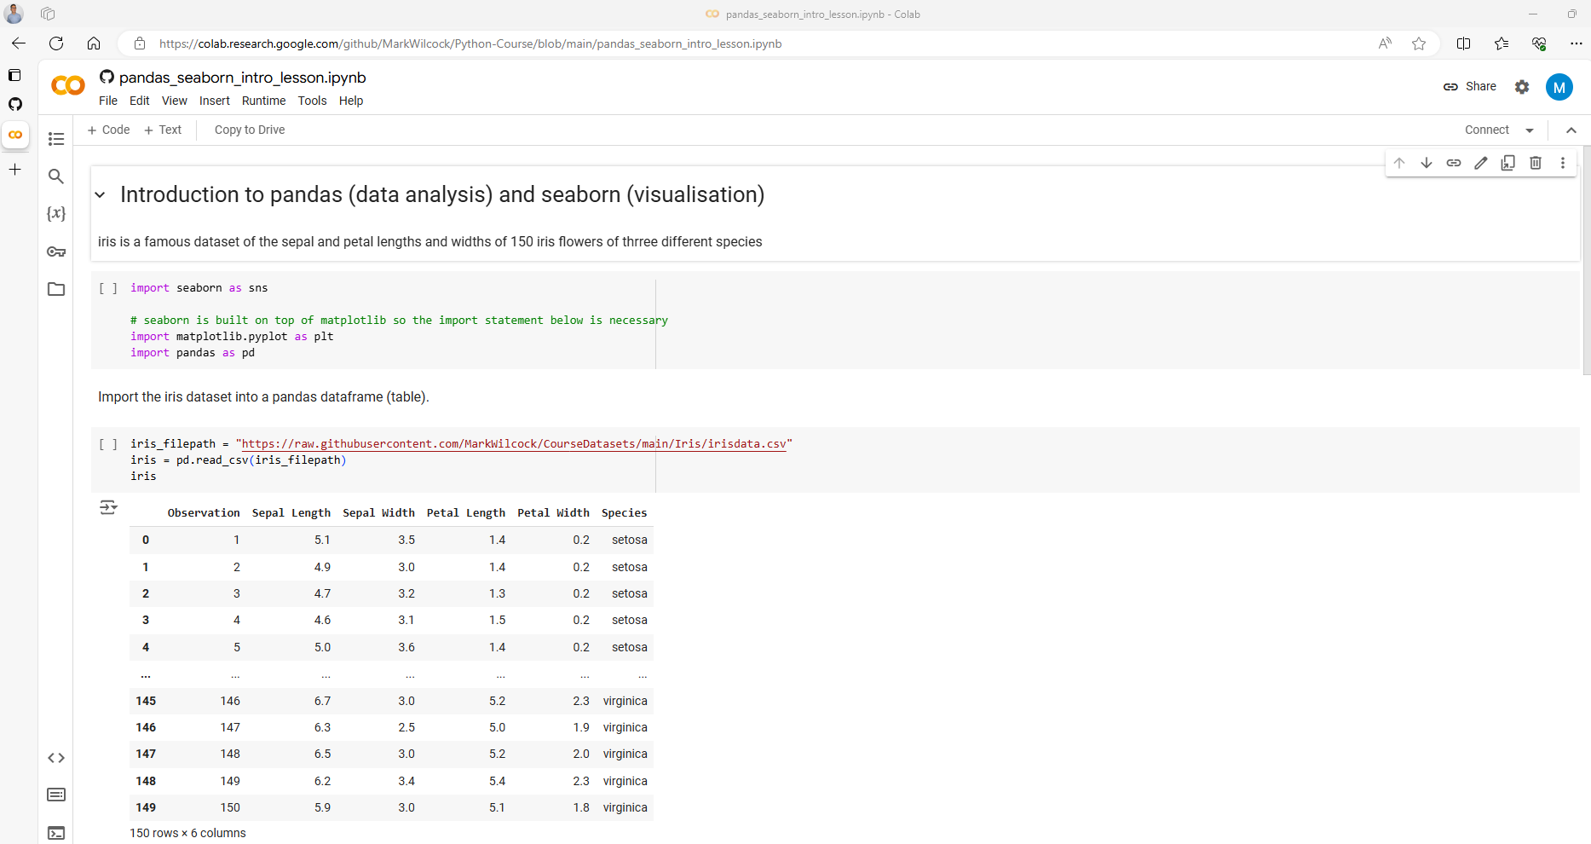Open the find and replace search icon

click(56, 176)
